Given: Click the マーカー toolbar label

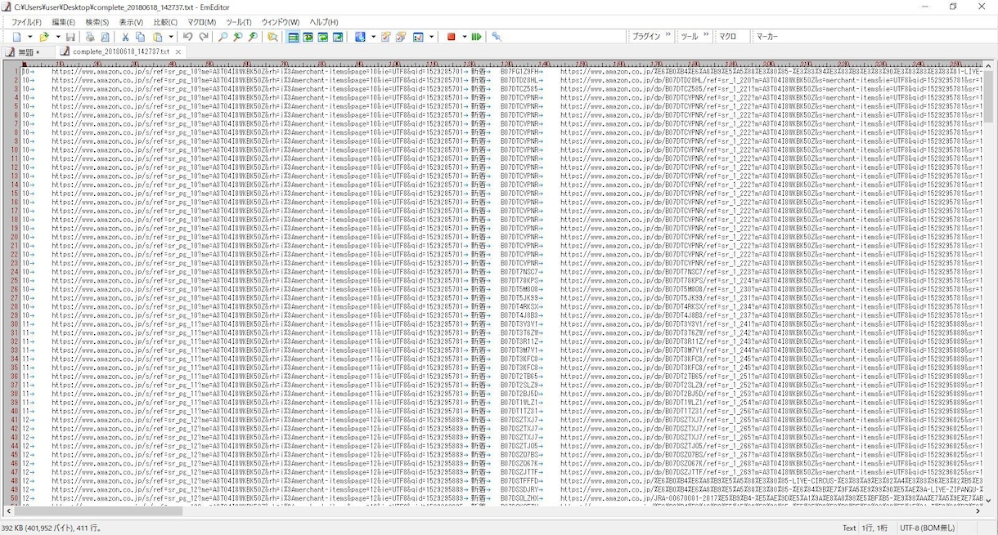Looking at the screenshot, I should [x=767, y=37].
